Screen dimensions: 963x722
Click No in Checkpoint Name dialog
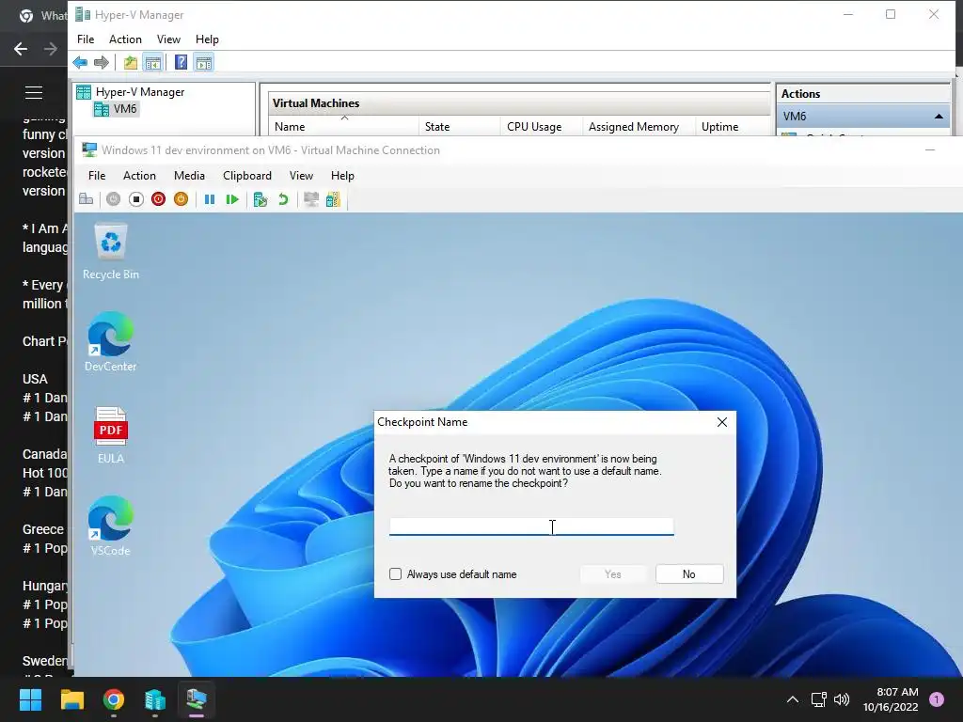click(x=689, y=574)
